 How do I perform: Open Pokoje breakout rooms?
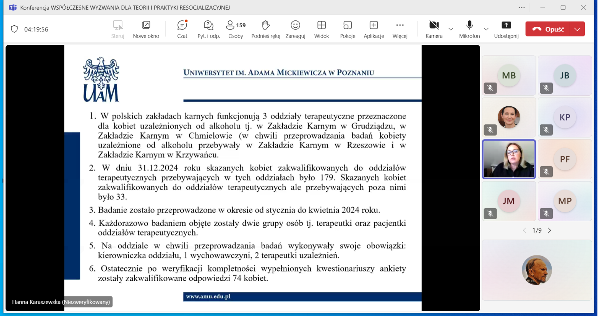[348, 29]
